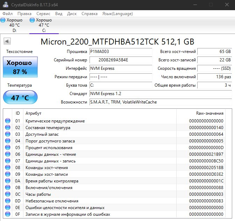The height and width of the screenshot is (221, 235).
Task: Click the status orb for attribute 09
Action: point(8,174)
